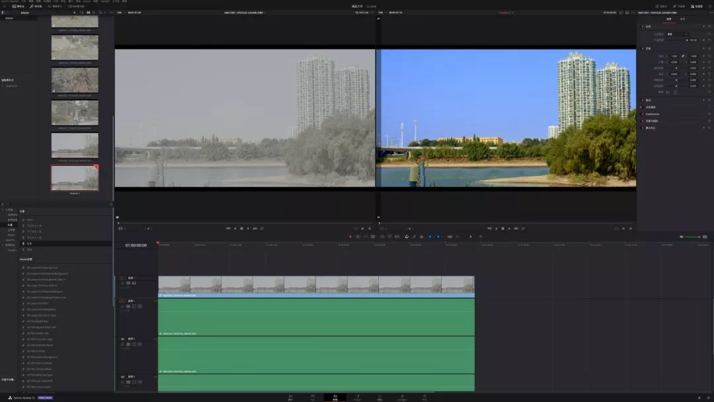
Task: Toggle Position Lock padlock in toolbar
Action: coord(421,237)
